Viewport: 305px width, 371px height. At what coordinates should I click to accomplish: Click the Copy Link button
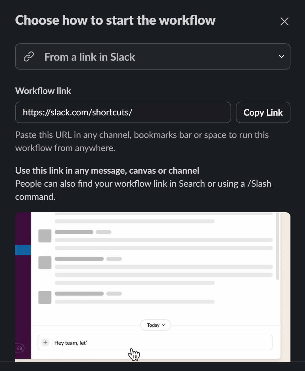[263, 112]
